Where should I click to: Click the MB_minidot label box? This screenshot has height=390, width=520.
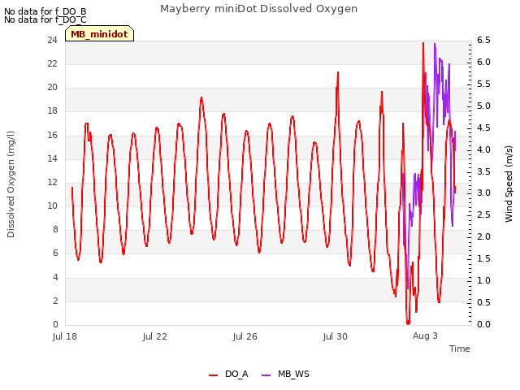coord(99,34)
